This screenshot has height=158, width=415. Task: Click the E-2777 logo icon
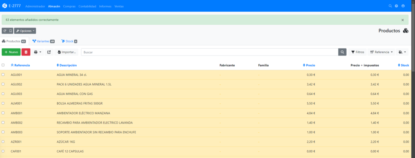click(4, 6)
